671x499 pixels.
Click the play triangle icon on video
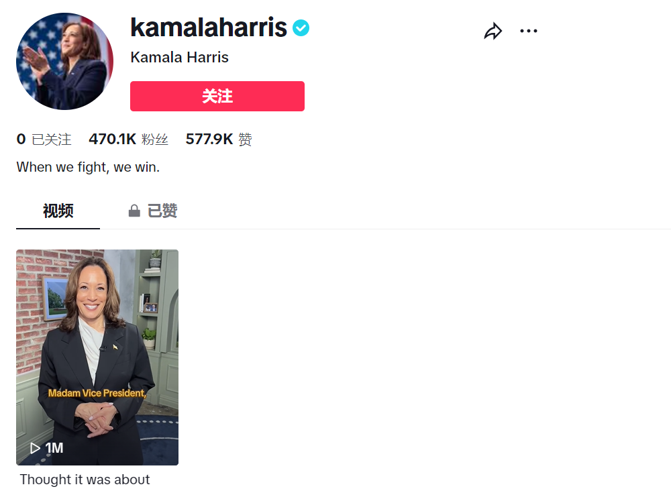(x=36, y=448)
